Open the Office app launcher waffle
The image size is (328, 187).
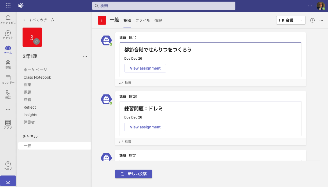(8, 5)
